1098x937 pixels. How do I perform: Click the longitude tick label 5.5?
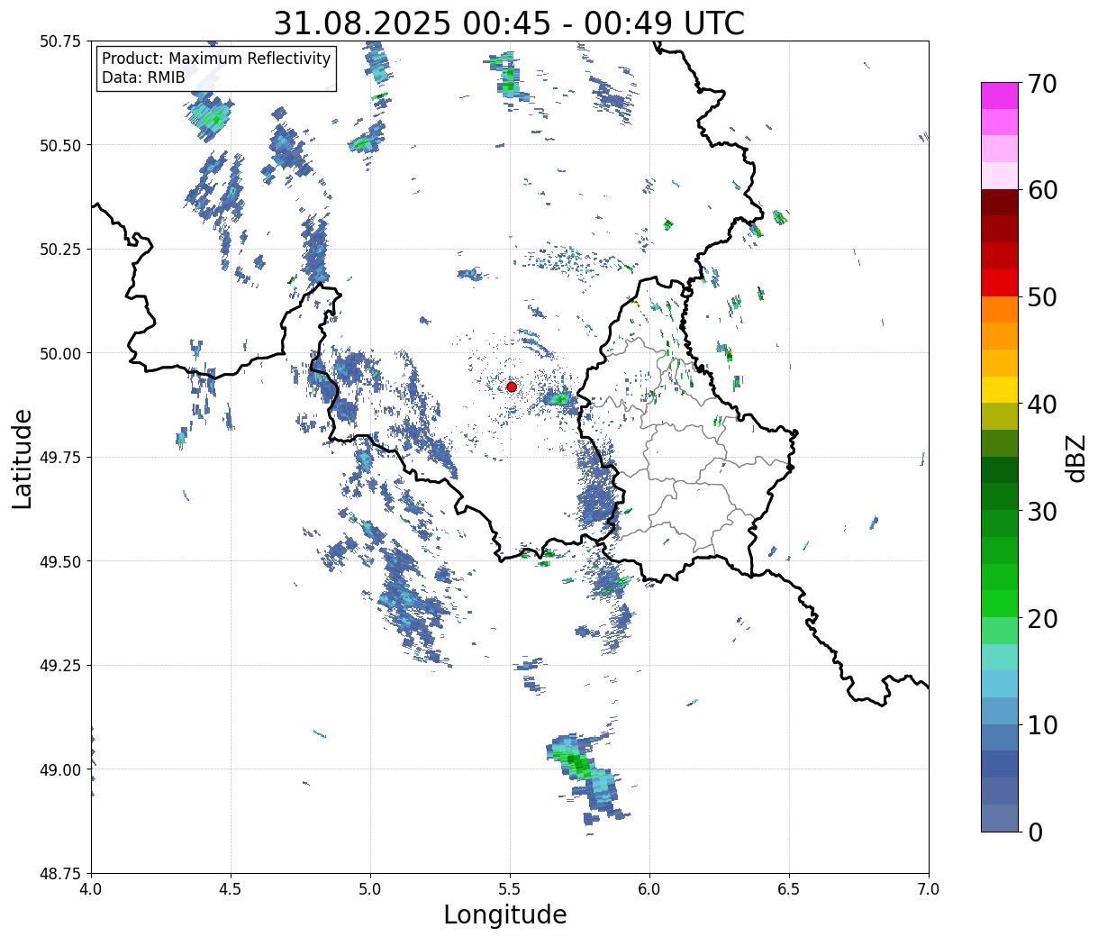(510, 889)
